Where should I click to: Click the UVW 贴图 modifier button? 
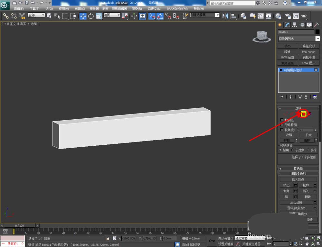tap(287, 57)
